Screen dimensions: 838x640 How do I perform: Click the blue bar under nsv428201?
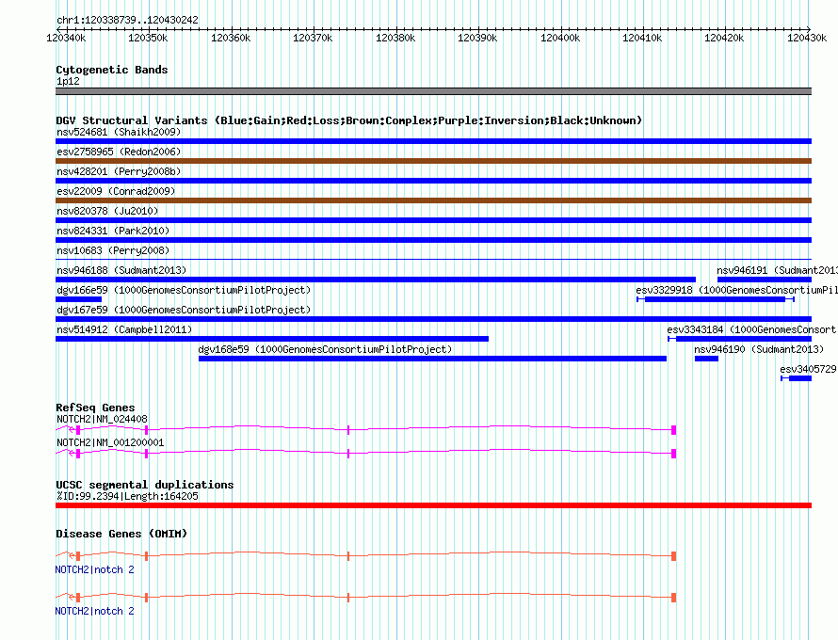[x=433, y=181]
